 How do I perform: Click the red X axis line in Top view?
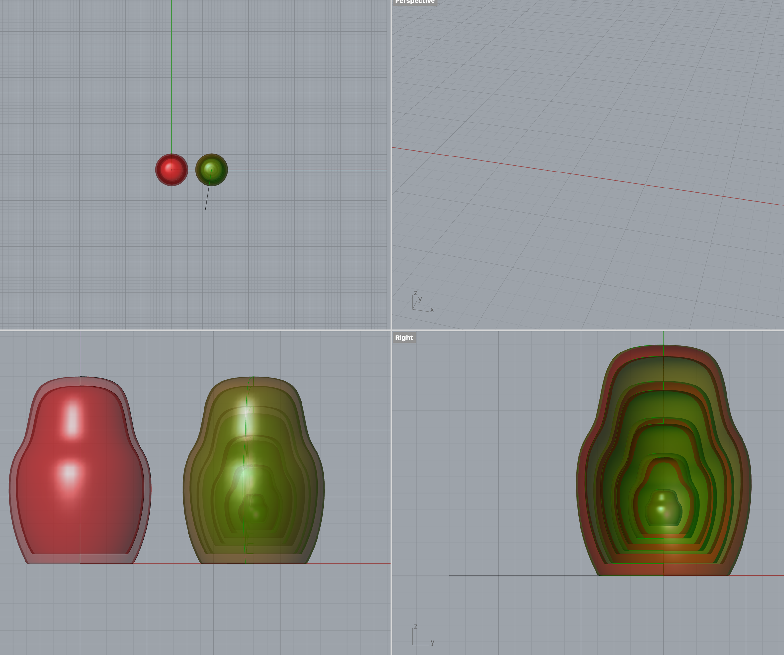pyautogui.click(x=317, y=169)
